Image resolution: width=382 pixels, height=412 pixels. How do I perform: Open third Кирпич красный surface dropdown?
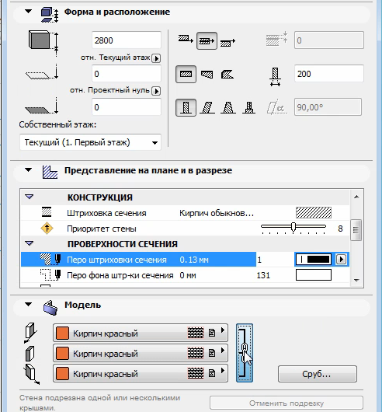(x=141, y=373)
